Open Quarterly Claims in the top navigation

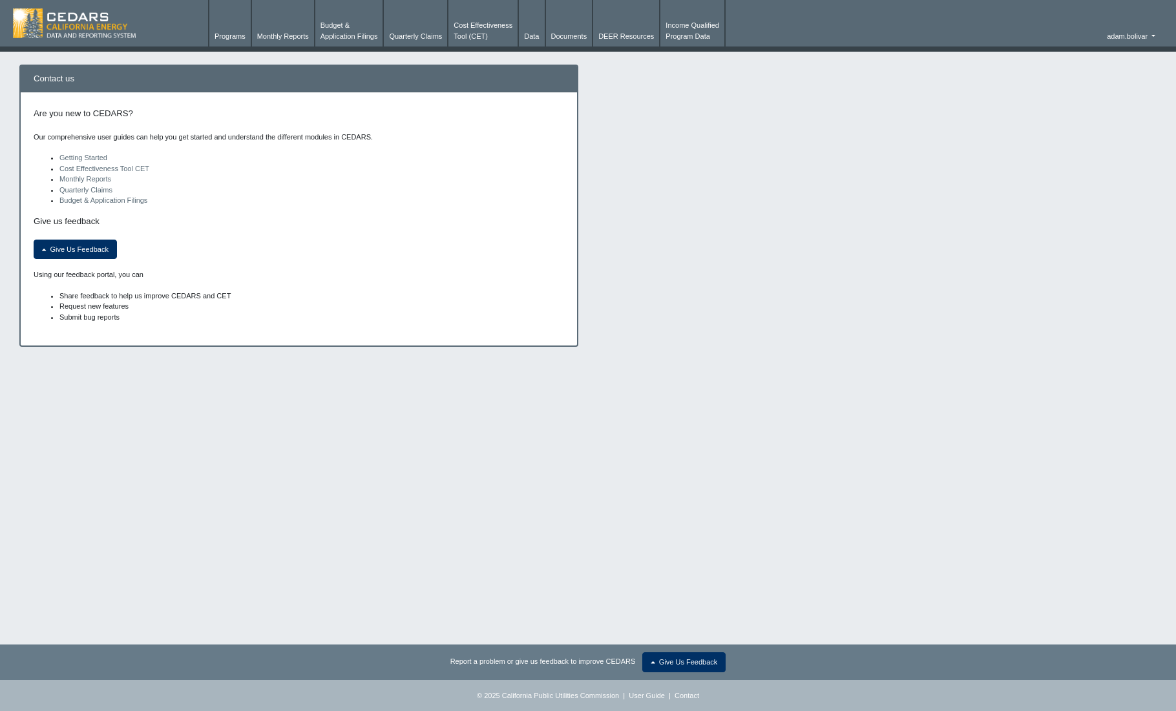tap(415, 36)
